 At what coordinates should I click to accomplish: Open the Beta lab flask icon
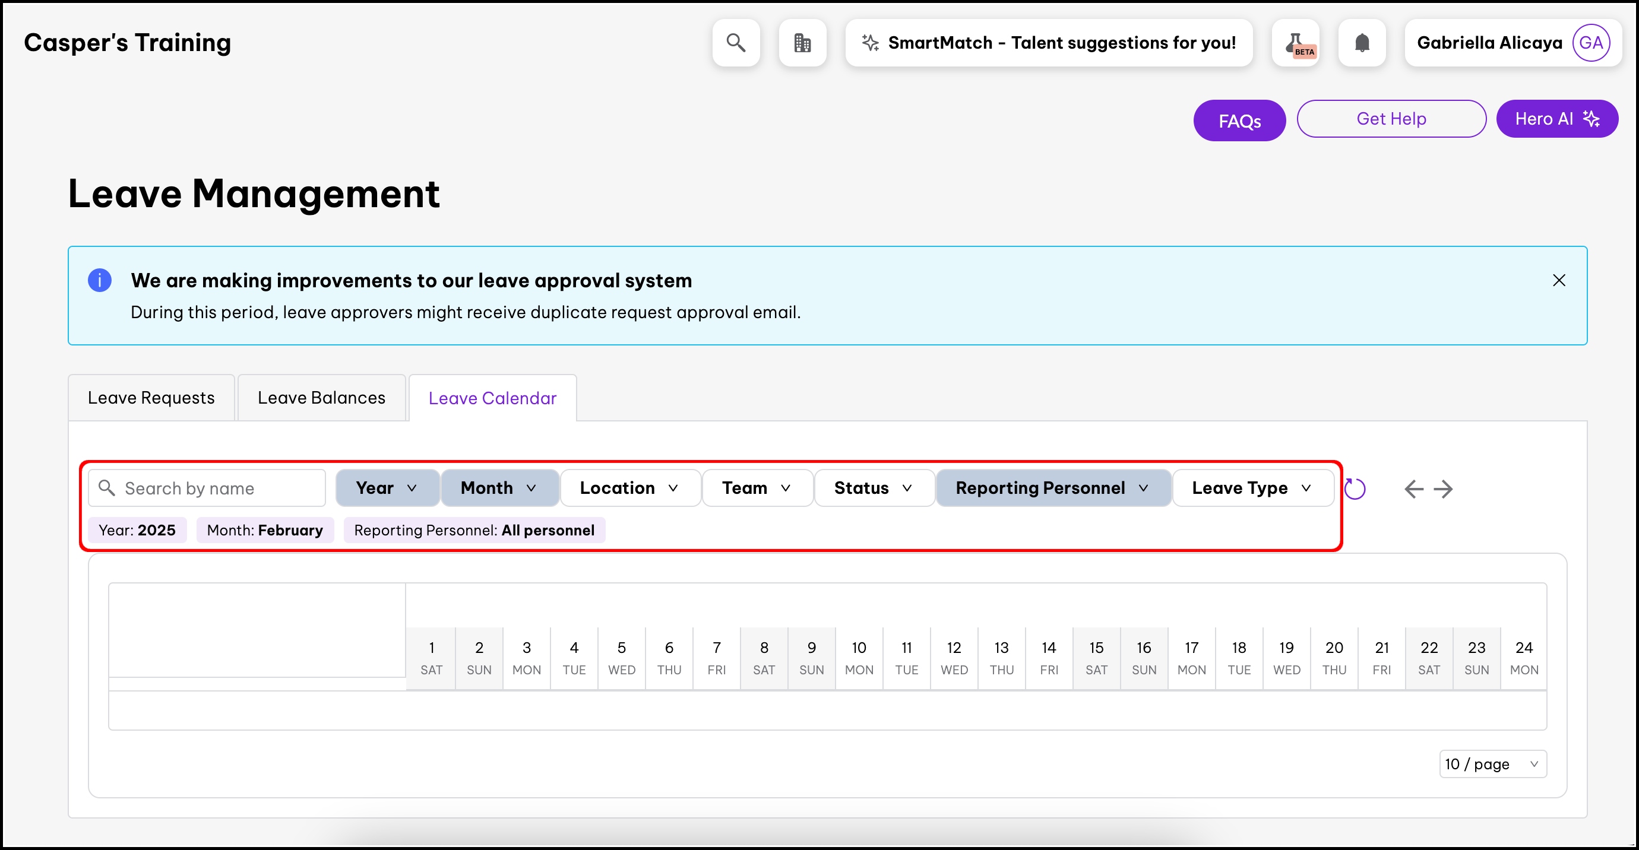1295,43
